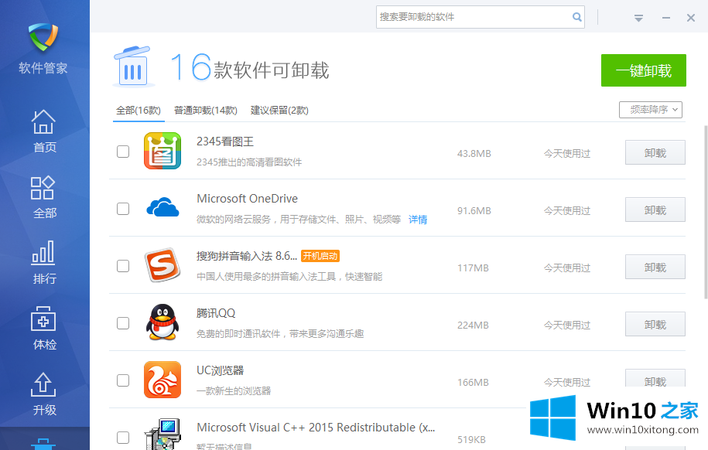708x450 pixels.
Task: Open the 详情 link for OneDrive
Action: tap(418, 220)
